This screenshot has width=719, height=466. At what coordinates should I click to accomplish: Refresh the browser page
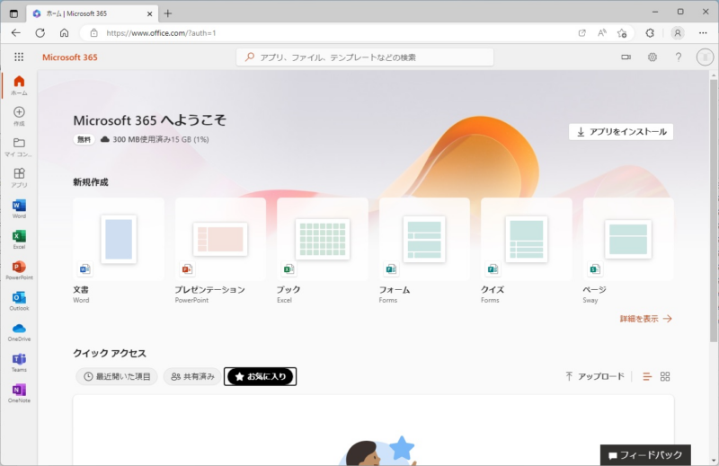(40, 33)
